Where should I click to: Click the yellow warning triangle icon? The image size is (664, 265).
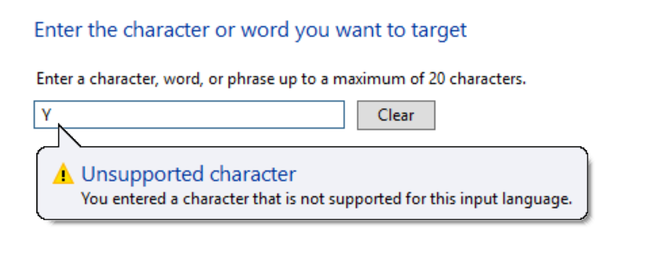[63, 175]
